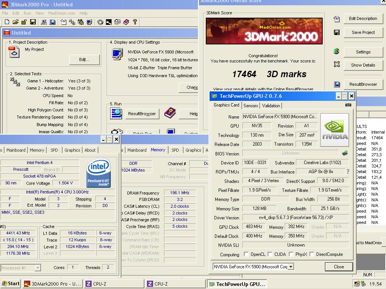
Task: Click the TechPowerUp GPU-Z taskbar button
Action: pos(237,284)
